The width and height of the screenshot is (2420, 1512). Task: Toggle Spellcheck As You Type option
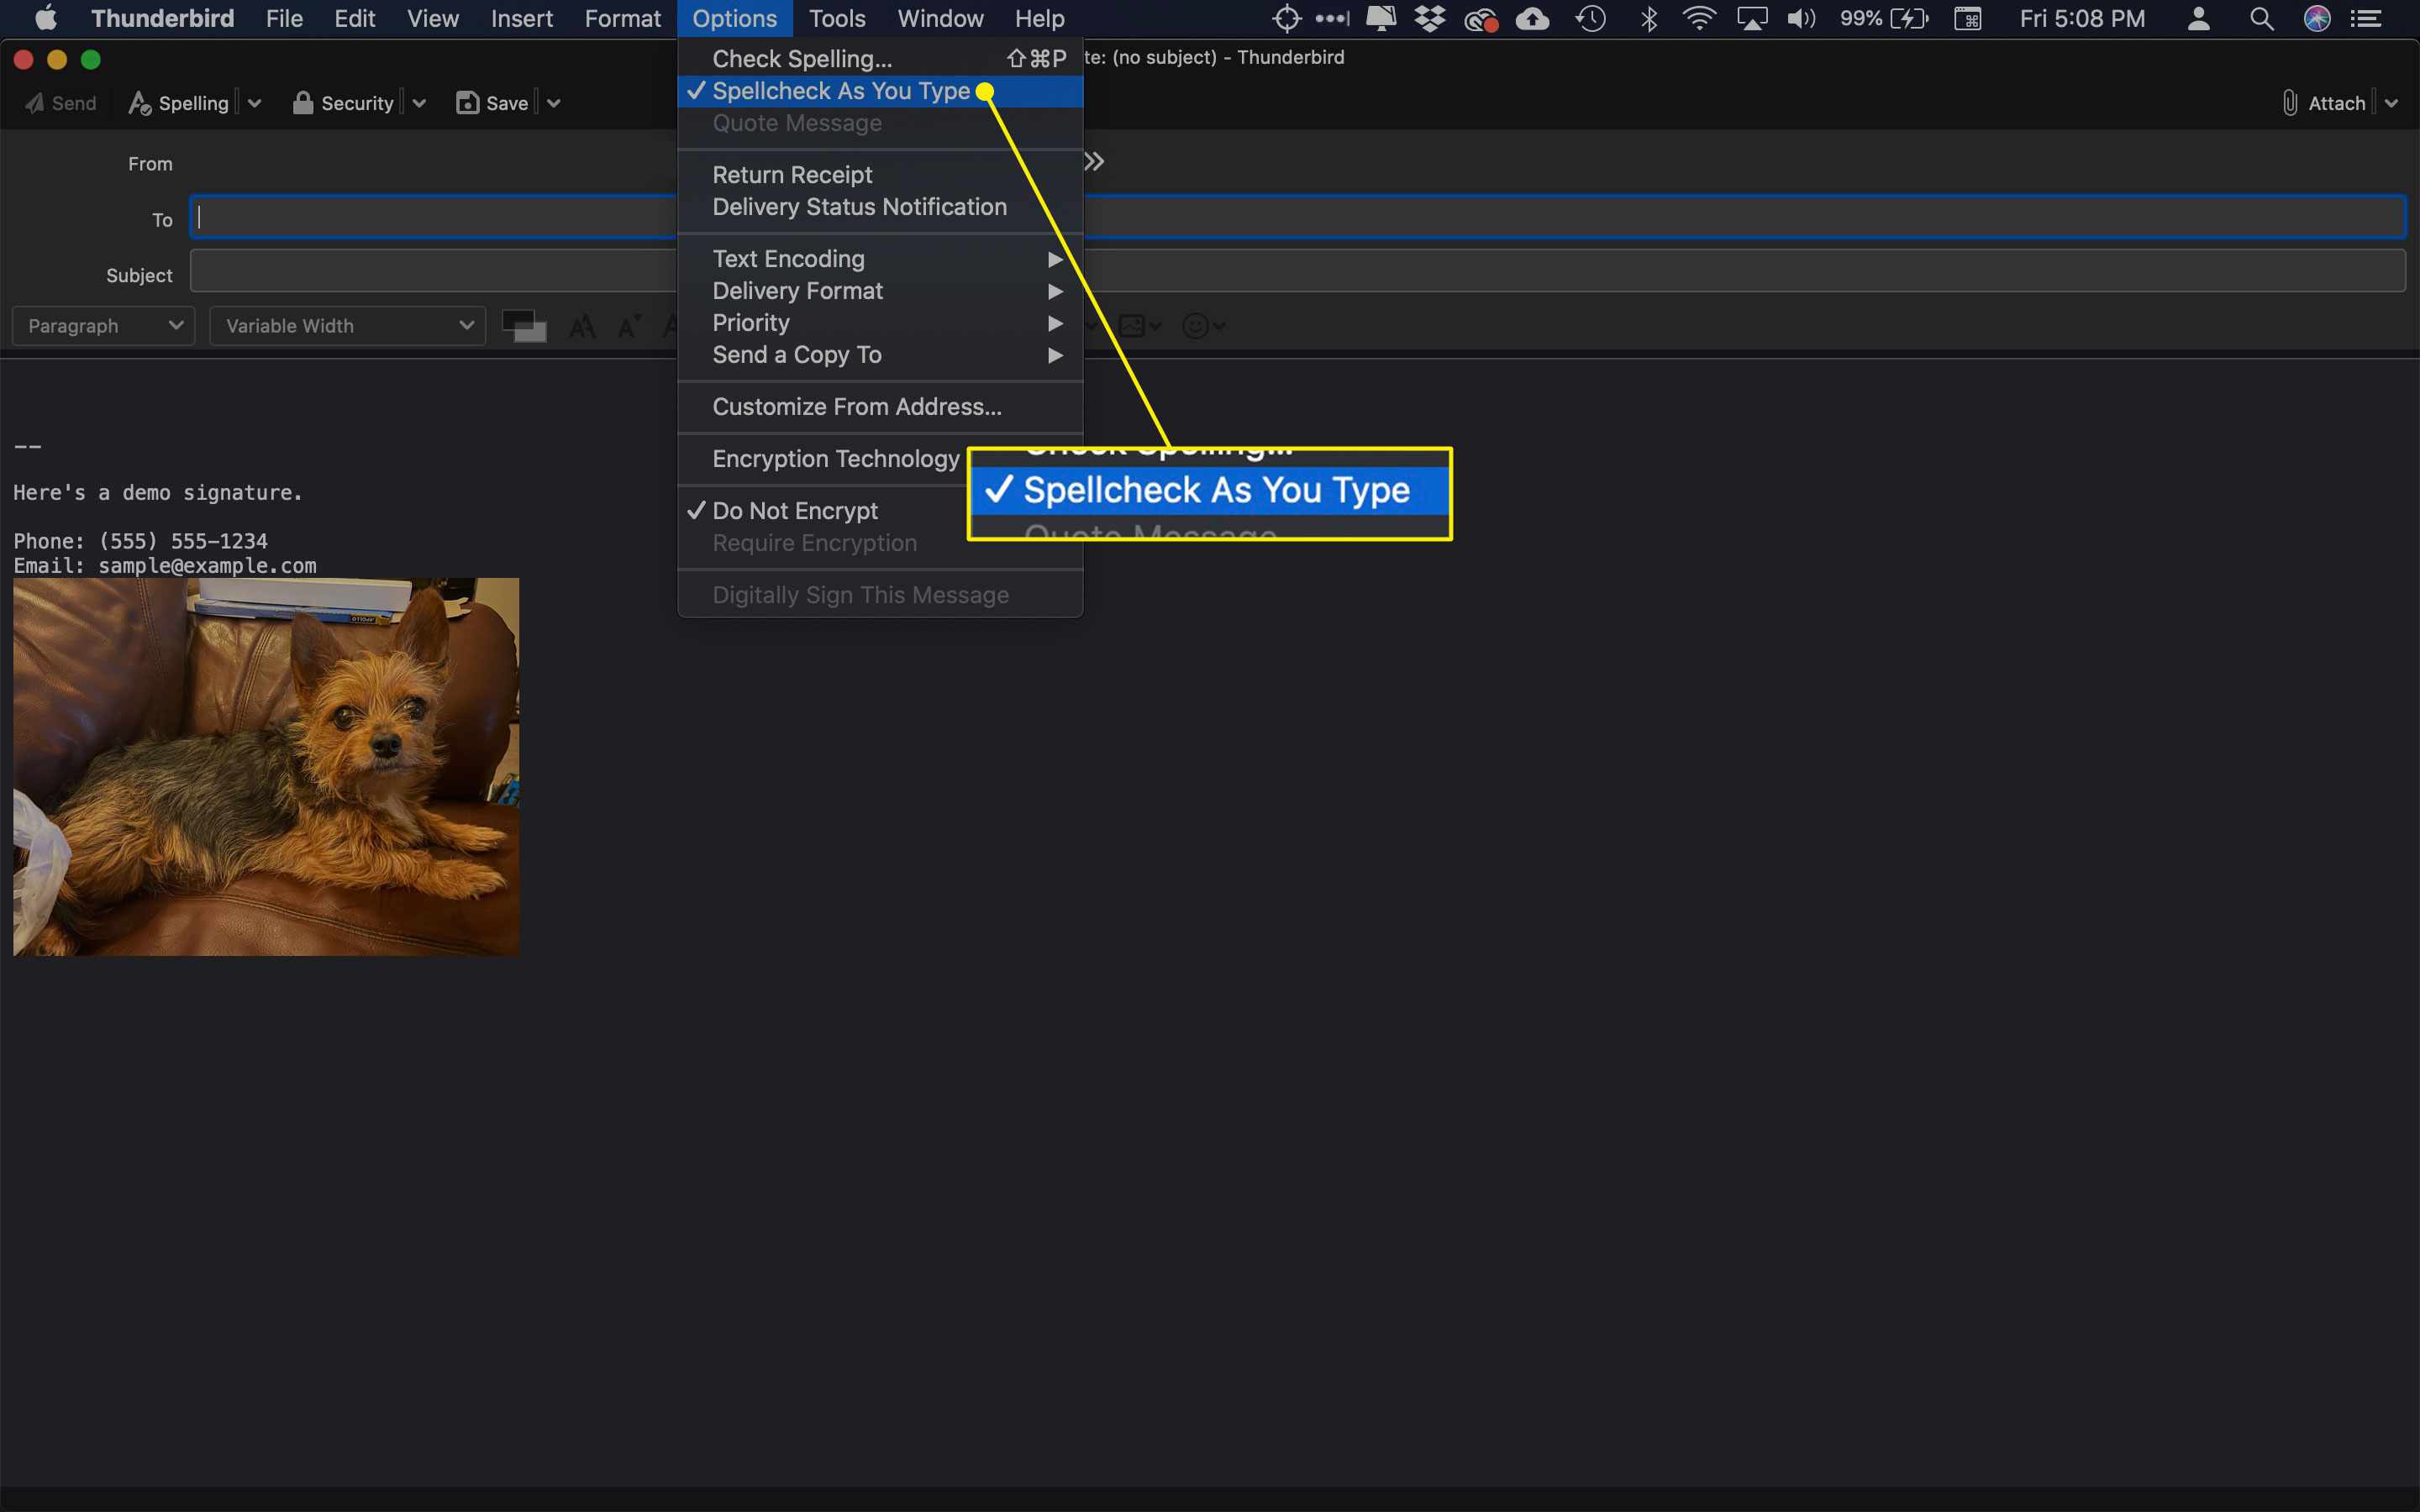(880, 91)
